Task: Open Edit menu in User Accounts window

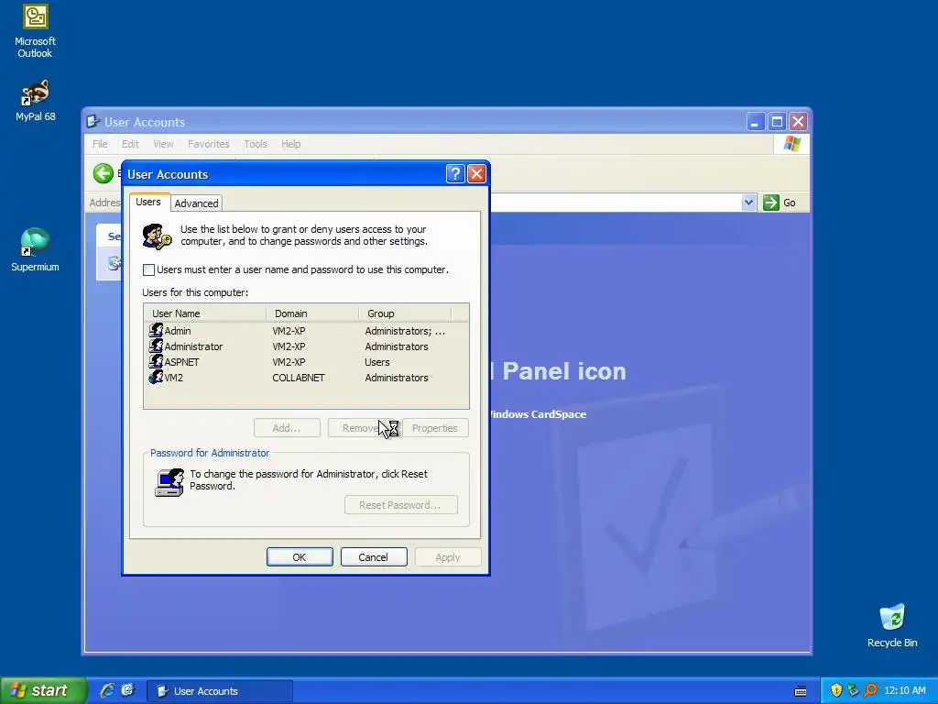Action: click(130, 144)
